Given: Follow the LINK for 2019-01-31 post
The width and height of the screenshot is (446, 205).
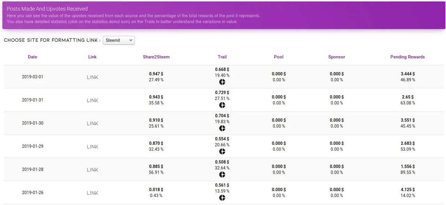Looking at the screenshot, I should 92,100.
